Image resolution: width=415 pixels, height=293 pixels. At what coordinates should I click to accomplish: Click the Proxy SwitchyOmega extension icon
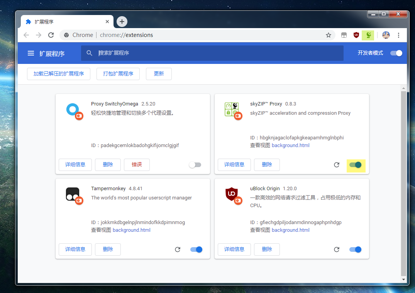pyautogui.click(x=74, y=111)
